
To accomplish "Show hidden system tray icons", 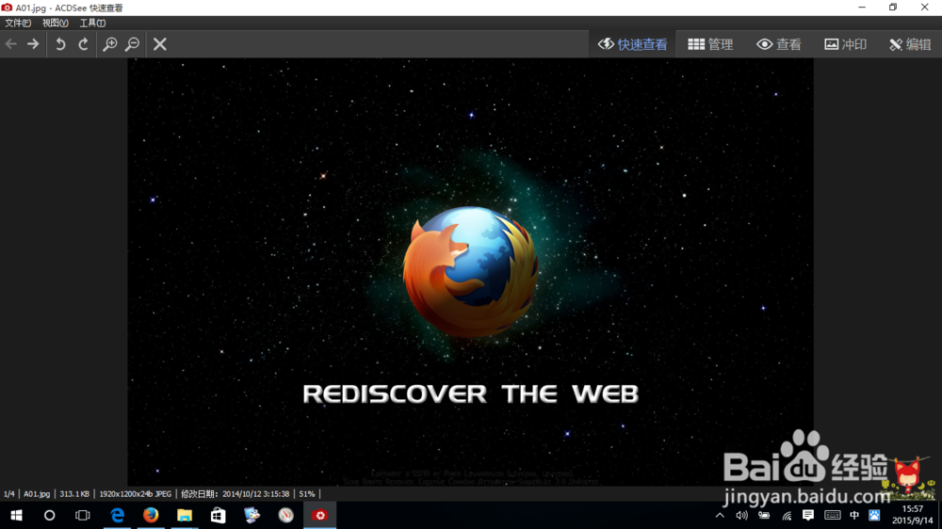I will 720,515.
